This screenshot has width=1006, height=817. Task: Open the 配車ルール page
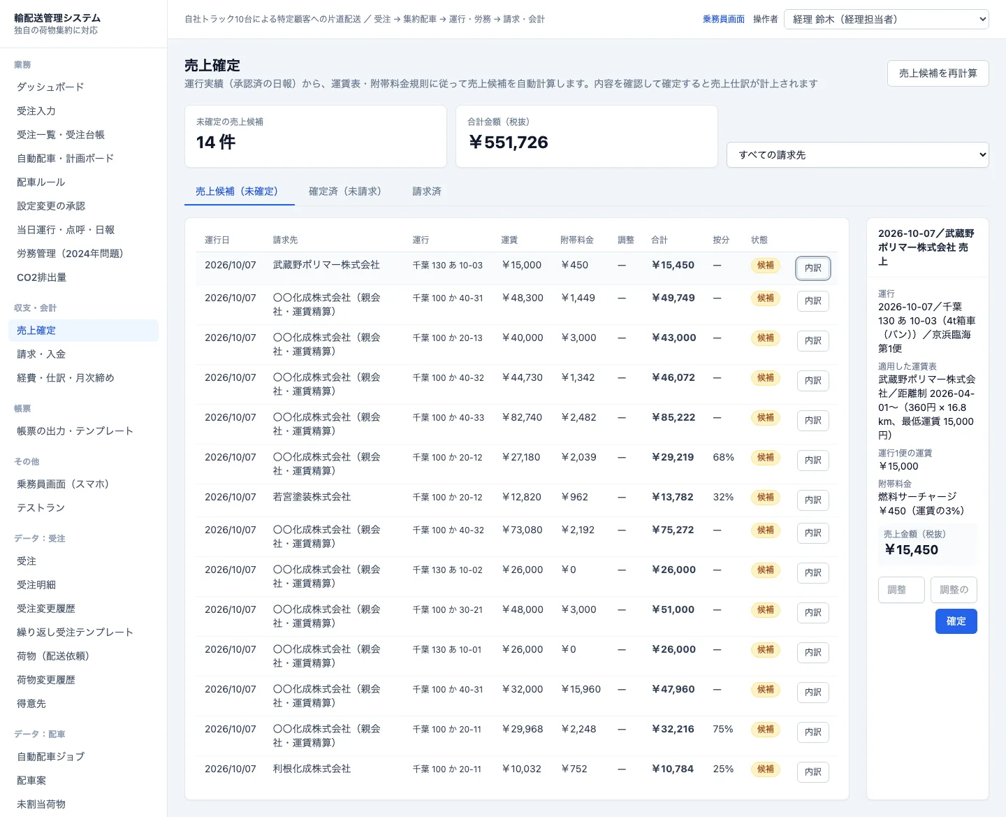point(84,182)
